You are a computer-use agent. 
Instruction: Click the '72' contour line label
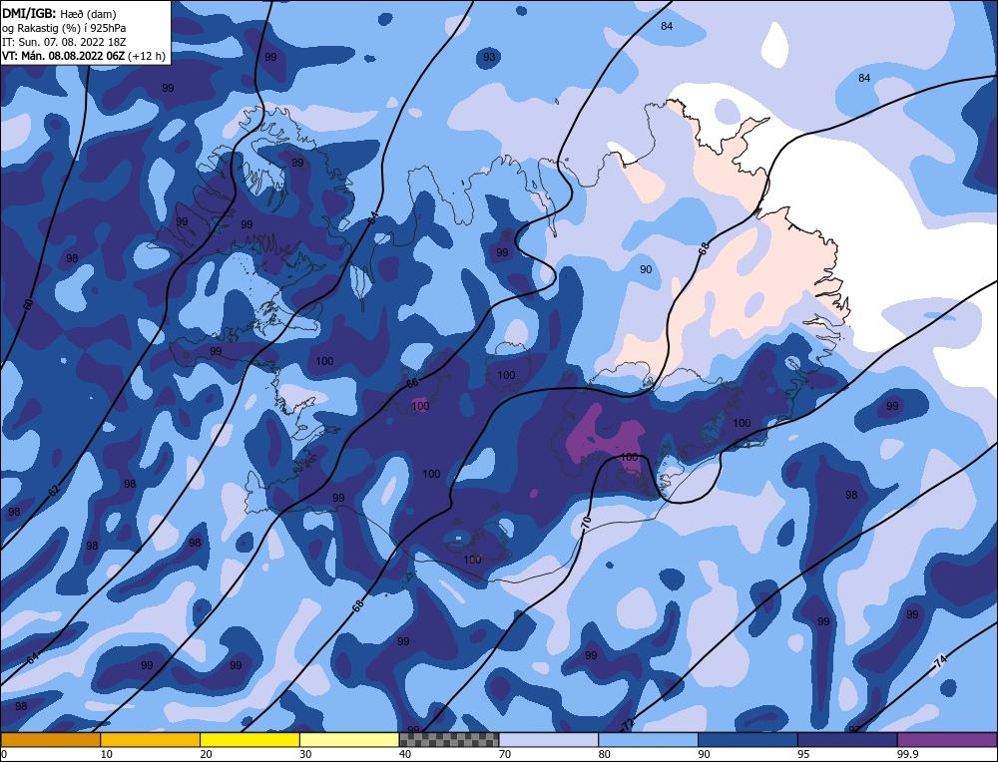[x=628, y=724]
